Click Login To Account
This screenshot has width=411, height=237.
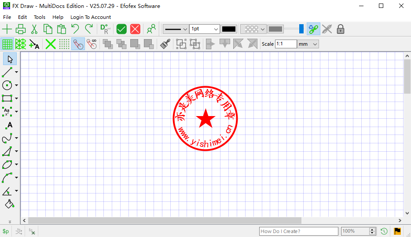(x=91, y=17)
